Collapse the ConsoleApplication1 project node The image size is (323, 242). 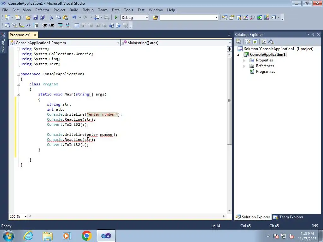[238, 55]
